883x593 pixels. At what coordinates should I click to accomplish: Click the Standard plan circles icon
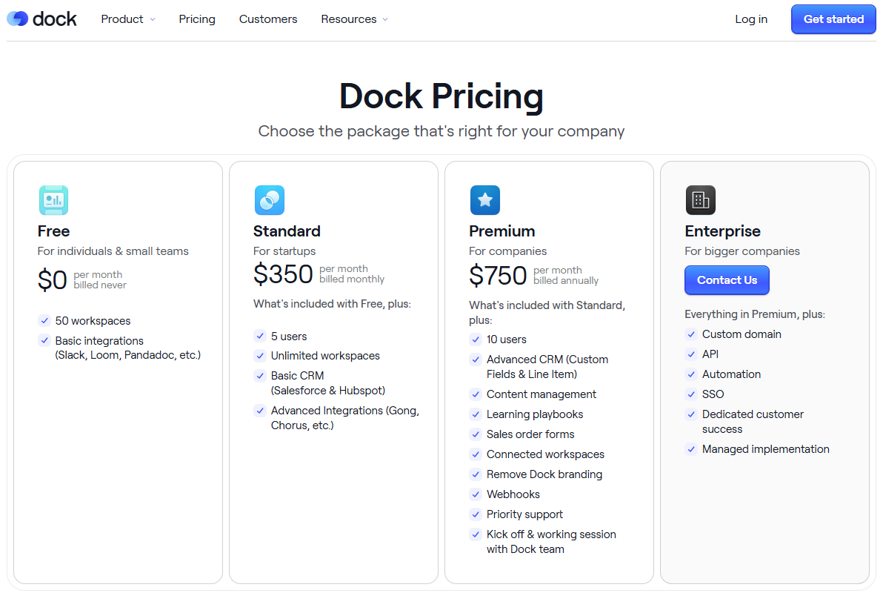point(269,200)
